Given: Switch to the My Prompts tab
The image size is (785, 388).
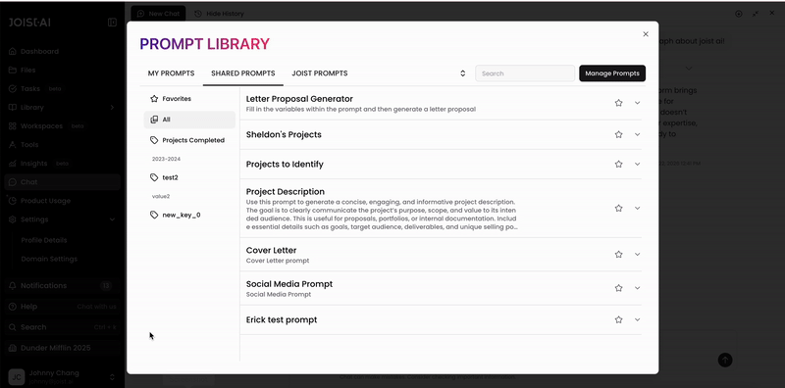Looking at the screenshot, I should [x=171, y=73].
